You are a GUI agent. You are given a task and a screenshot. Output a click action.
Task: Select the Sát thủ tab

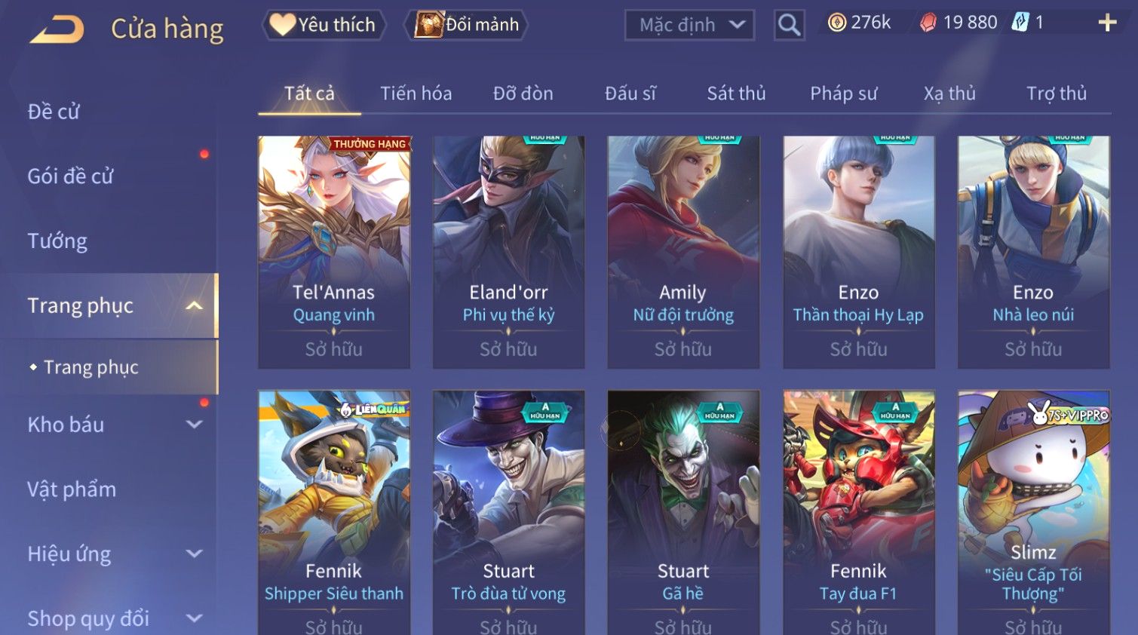point(736,94)
